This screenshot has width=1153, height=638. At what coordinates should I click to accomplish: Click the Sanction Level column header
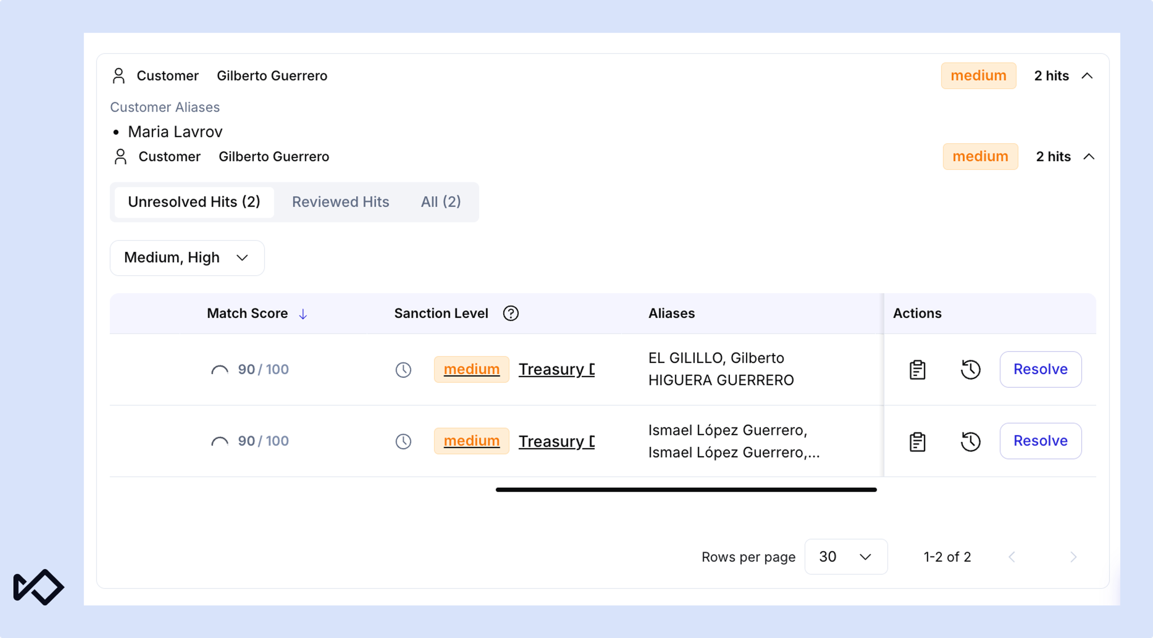441,313
